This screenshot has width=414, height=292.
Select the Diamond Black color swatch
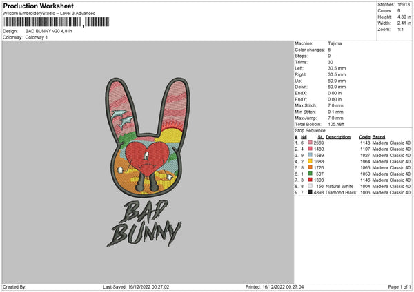[310, 192]
